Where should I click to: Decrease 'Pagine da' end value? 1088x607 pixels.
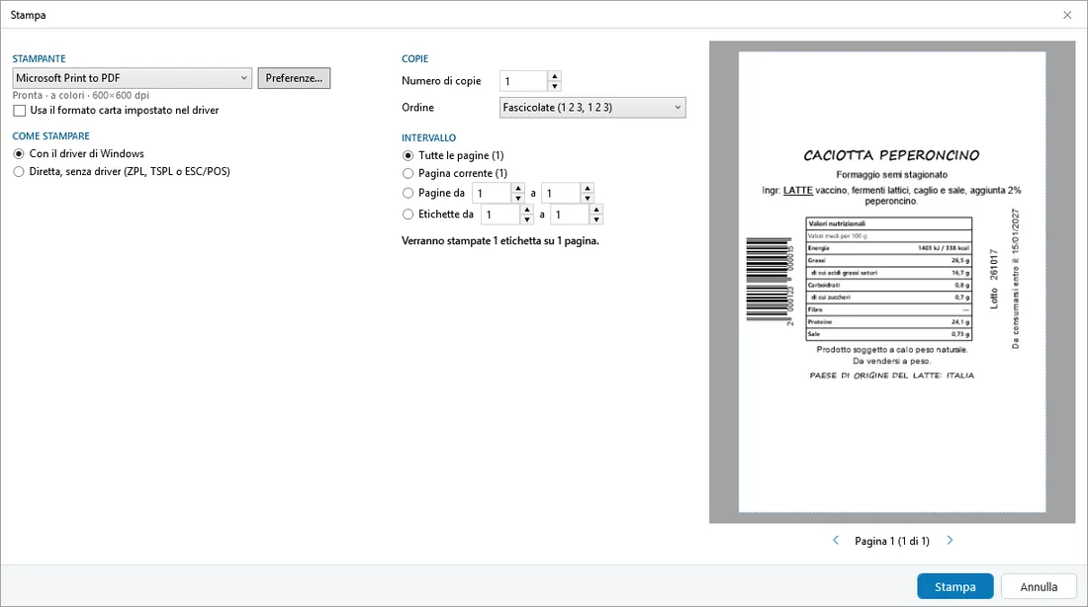588,199
